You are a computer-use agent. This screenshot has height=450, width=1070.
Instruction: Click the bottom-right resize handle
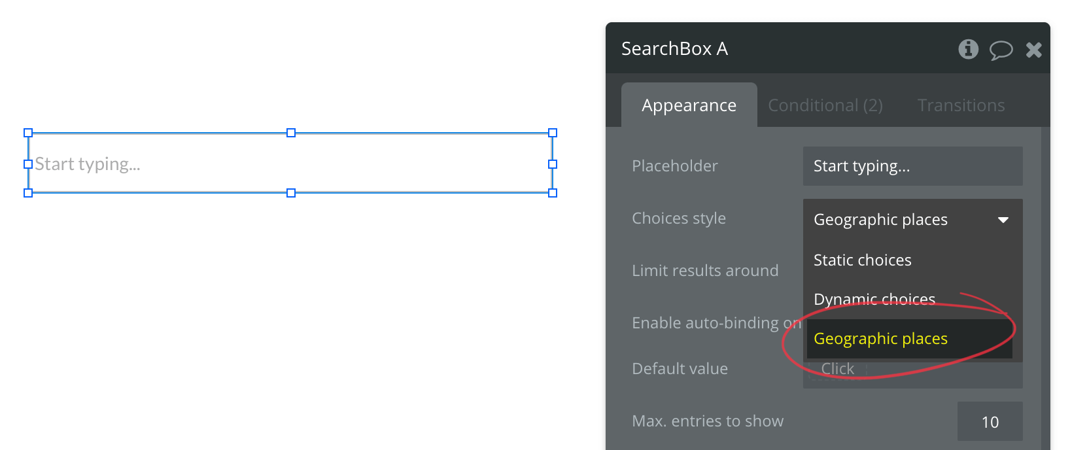(553, 193)
